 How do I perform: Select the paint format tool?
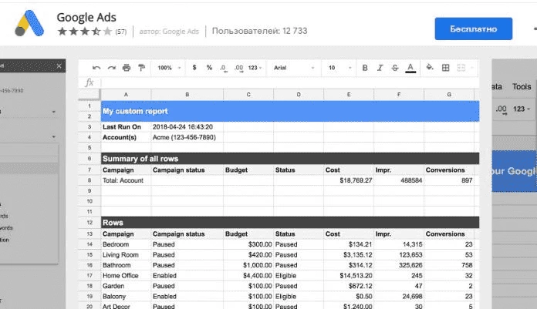pos(141,68)
